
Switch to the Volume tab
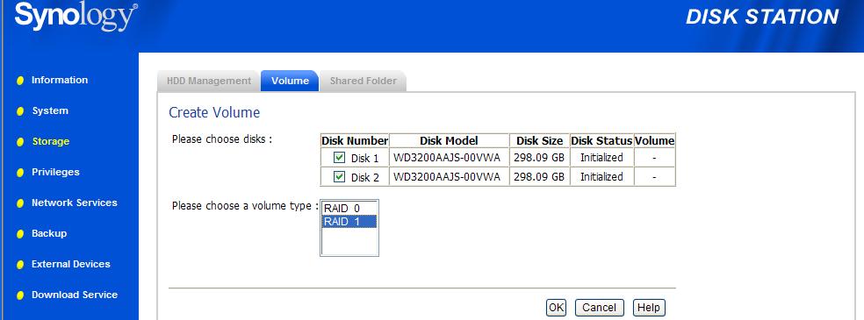coord(290,81)
